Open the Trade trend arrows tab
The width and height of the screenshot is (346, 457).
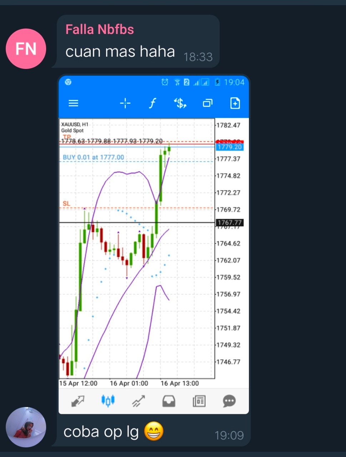(x=138, y=401)
